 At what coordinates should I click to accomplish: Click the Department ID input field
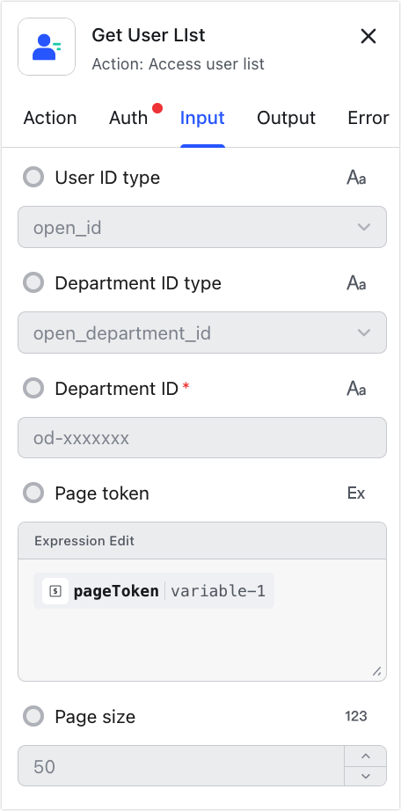[202, 437]
